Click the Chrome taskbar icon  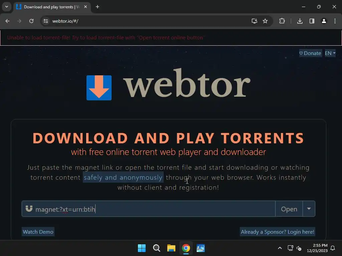[x=186, y=248]
